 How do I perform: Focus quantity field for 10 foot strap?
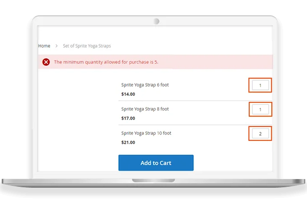(260, 134)
